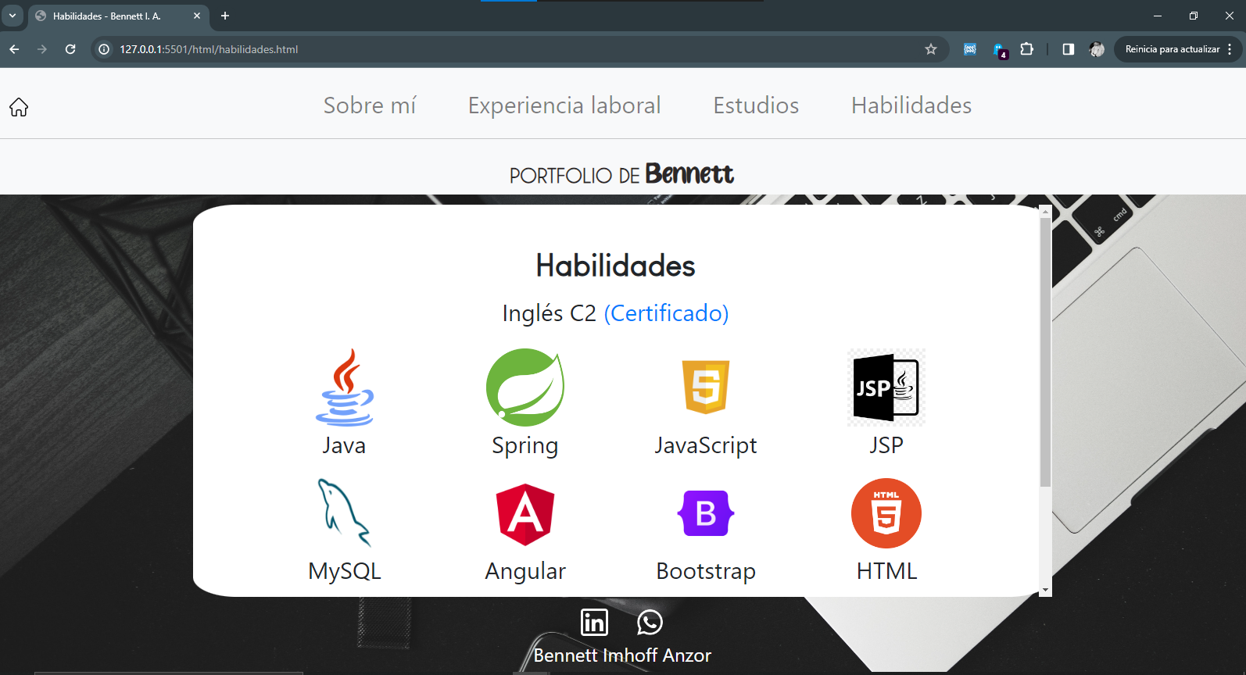
Task: View site information icon in address bar
Action: point(104,49)
